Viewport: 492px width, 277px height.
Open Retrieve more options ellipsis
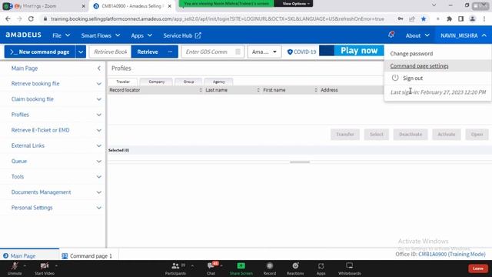(x=171, y=52)
